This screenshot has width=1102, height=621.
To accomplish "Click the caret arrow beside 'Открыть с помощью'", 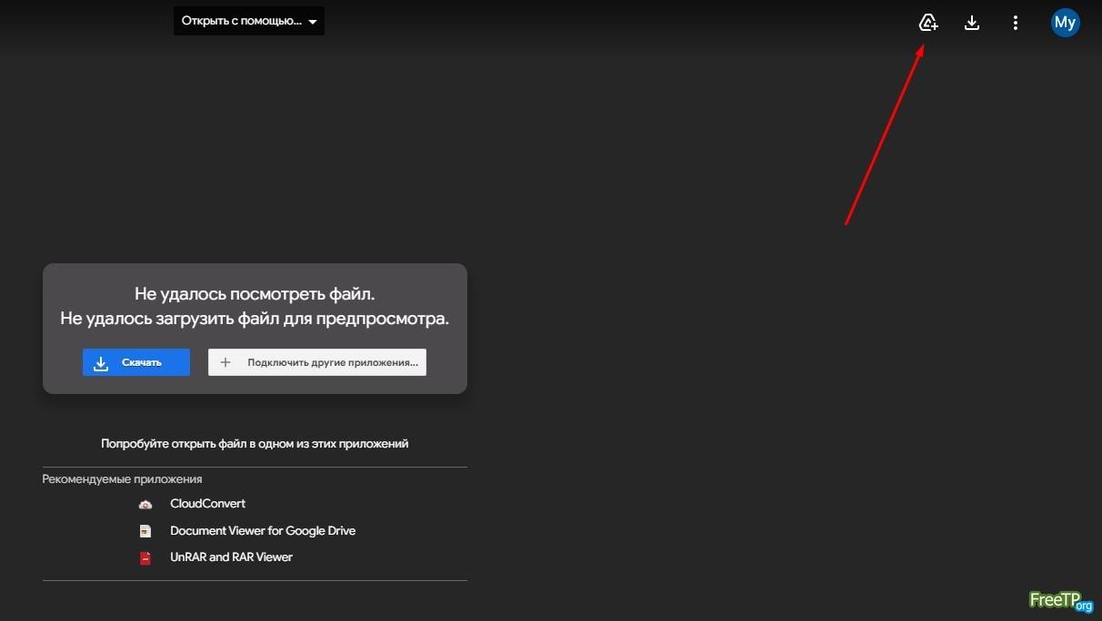I will [313, 22].
